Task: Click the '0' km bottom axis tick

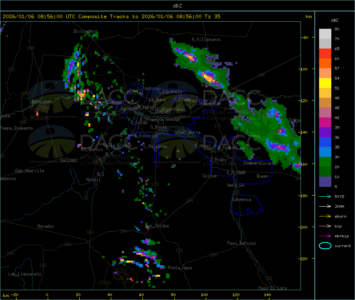Action: pos(47,294)
